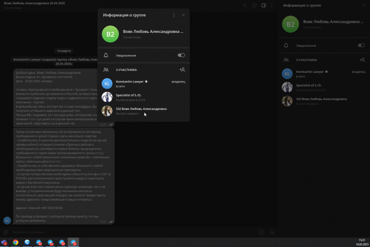Click the message input field
The image size is (370, 247).
pos(134,232)
